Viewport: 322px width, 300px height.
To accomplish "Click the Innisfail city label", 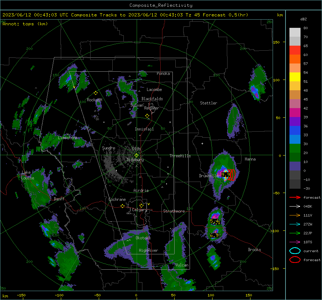I will 144,129.
